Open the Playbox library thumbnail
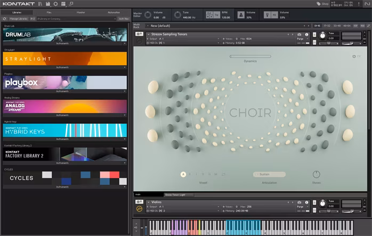 click(65, 82)
